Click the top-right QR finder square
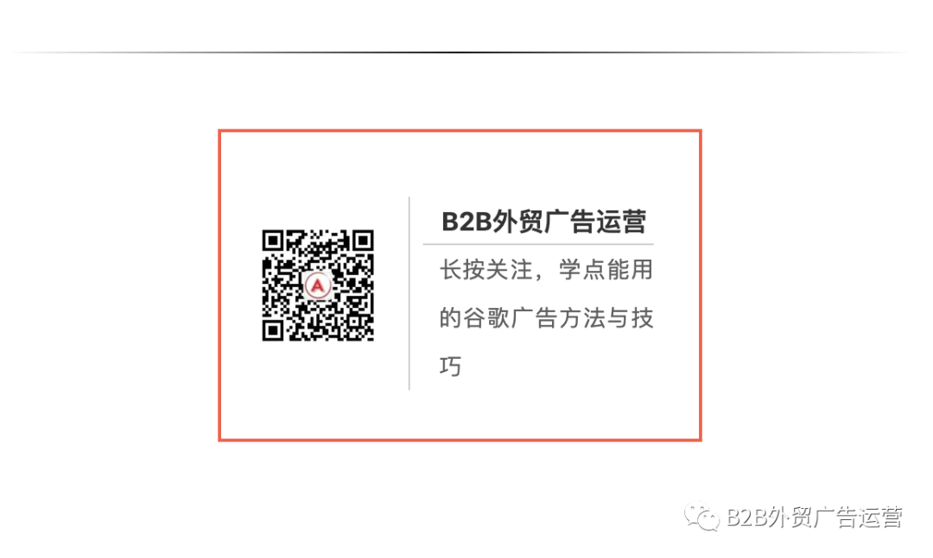Screen dimensions: 933x558 [363, 241]
